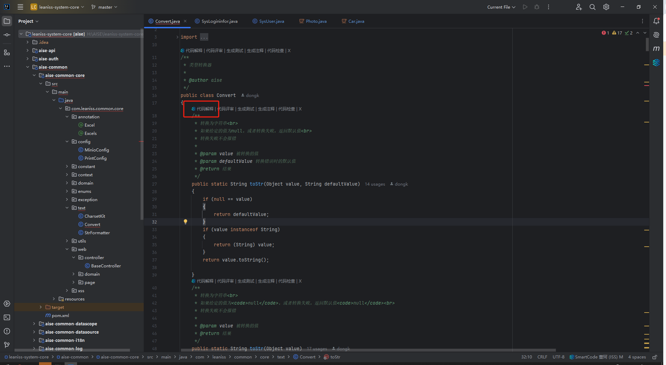Open the master branch dropdown

pyautogui.click(x=104, y=7)
